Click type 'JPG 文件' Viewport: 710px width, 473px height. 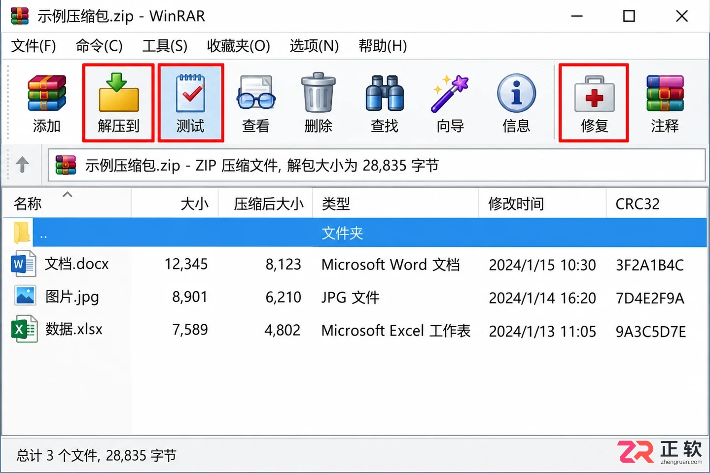pyautogui.click(x=351, y=297)
